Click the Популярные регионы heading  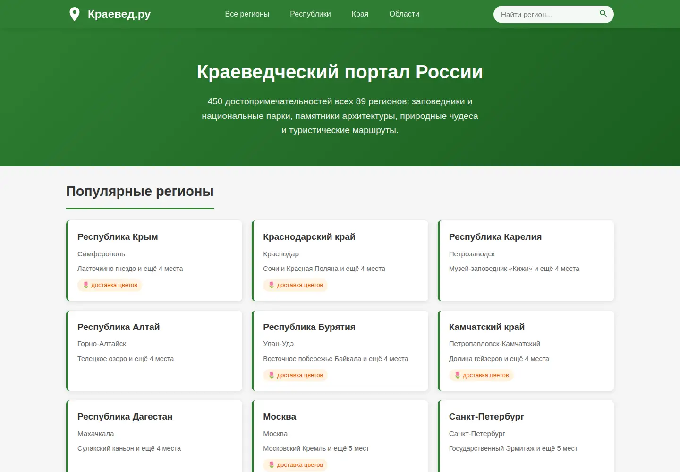[x=140, y=191]
